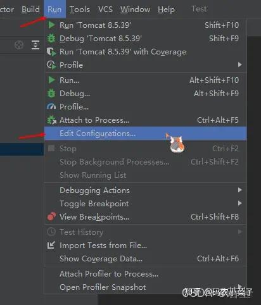
Task: Open the Tools menu
Action: click(80, 9)
